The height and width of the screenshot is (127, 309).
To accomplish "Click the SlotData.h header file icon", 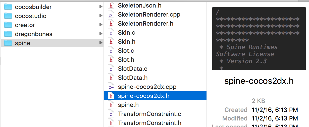I will (x=111, y=78).
